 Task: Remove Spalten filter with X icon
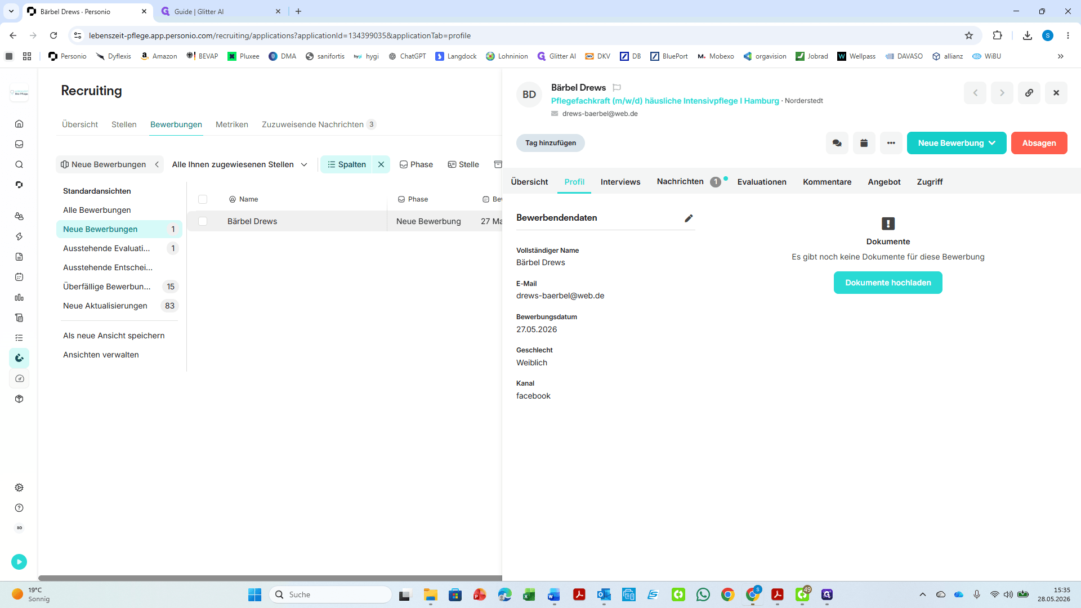(x=381, y=164)
